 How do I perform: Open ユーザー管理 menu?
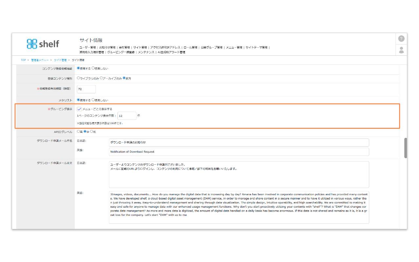(x=88, y=47)
